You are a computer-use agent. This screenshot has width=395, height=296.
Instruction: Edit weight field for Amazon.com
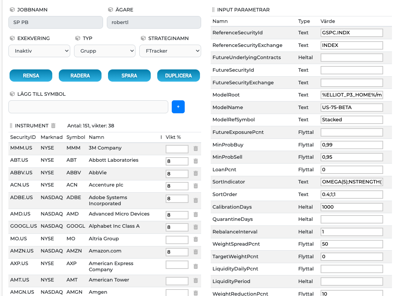coord(177,252)
